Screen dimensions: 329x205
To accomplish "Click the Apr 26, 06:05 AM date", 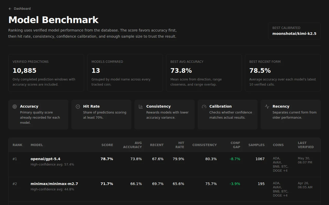I will [x=305, y=185].
